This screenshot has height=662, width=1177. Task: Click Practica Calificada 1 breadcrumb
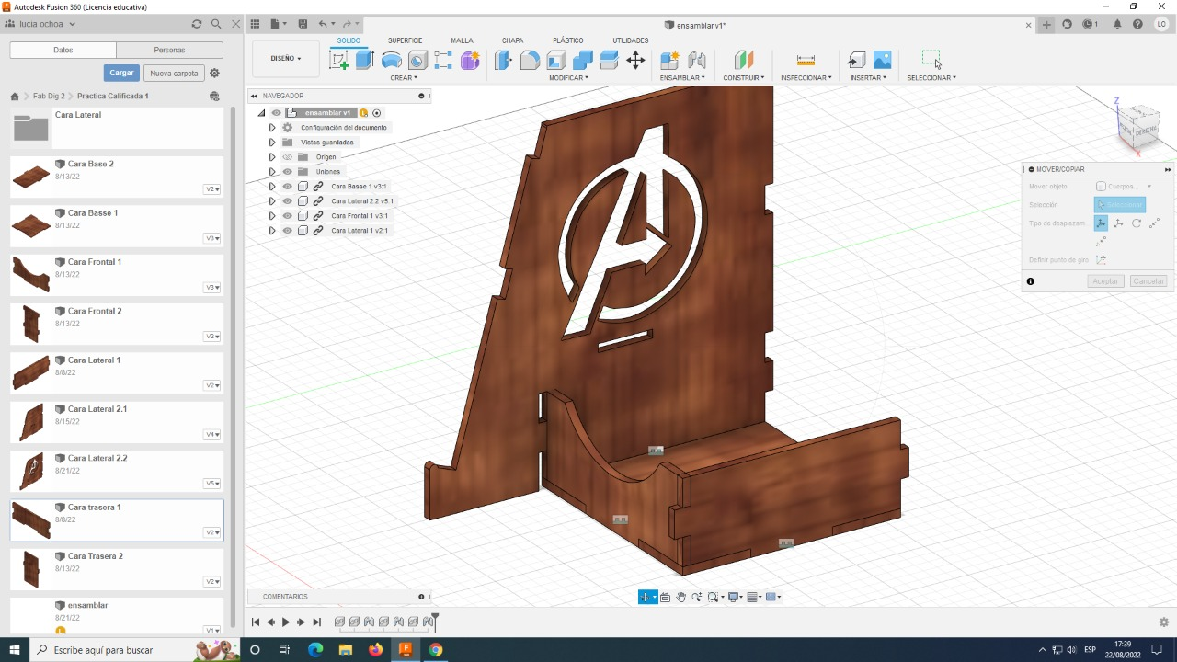click(113, 96)
